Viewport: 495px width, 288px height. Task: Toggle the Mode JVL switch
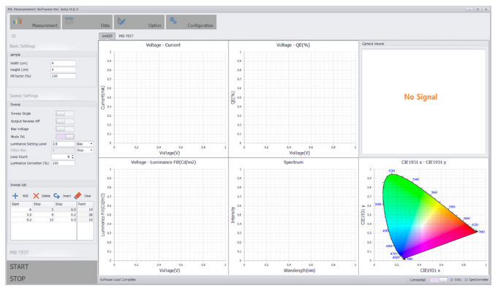tap(65, 137)
